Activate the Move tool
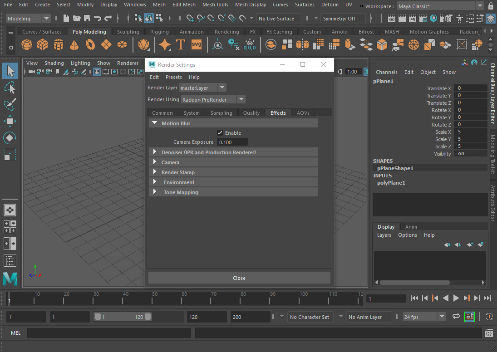 point(10,121)
